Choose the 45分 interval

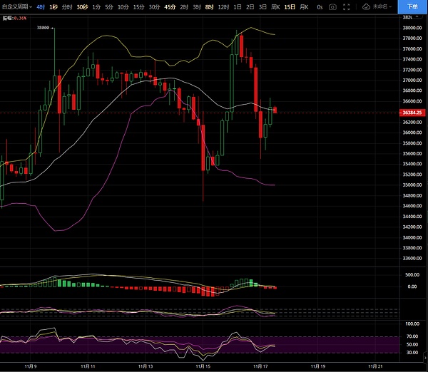(x=169, y=6)
